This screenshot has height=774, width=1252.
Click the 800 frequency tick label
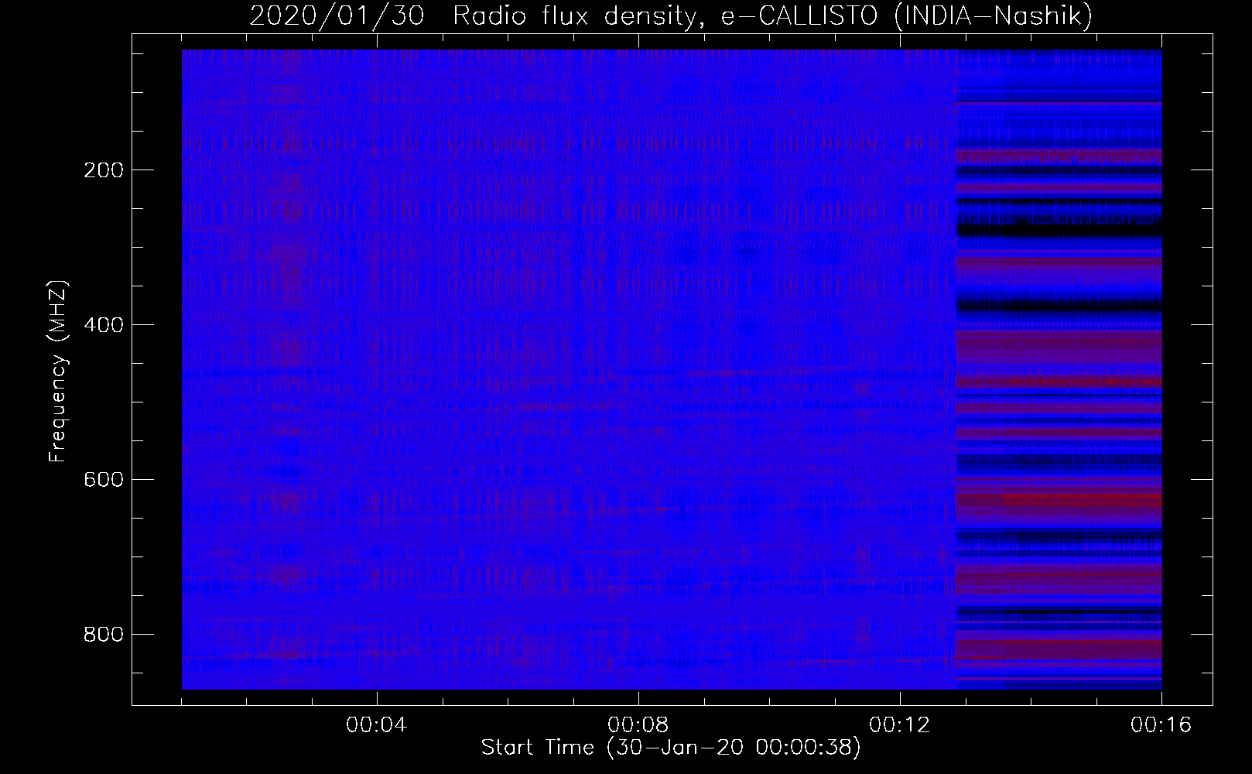click(103, 634)
